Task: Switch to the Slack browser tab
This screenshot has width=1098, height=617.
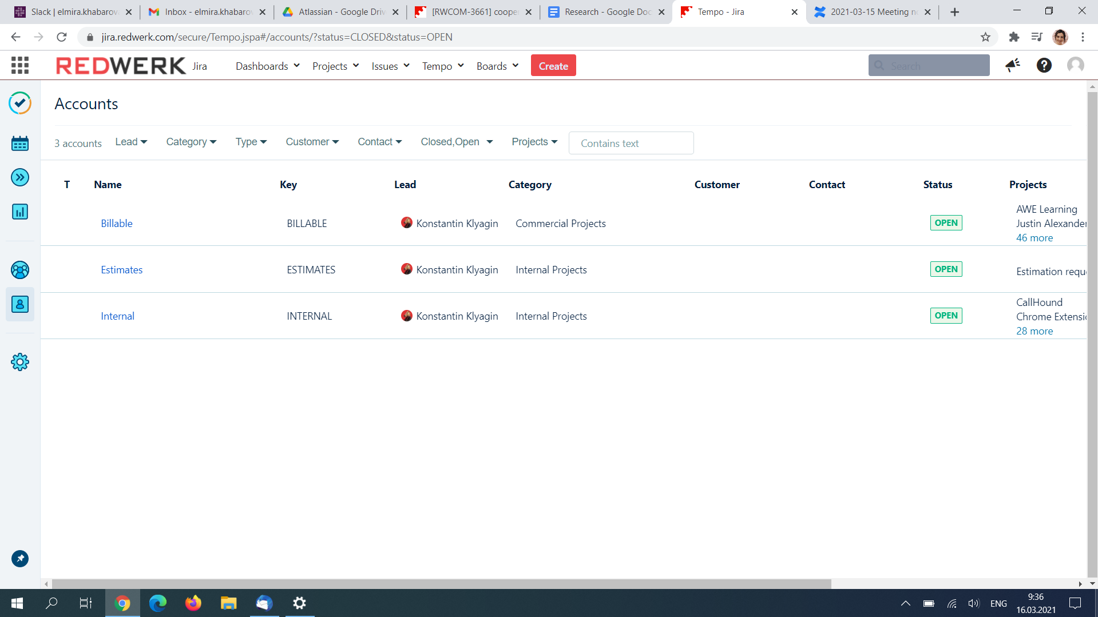Action: 72,12
